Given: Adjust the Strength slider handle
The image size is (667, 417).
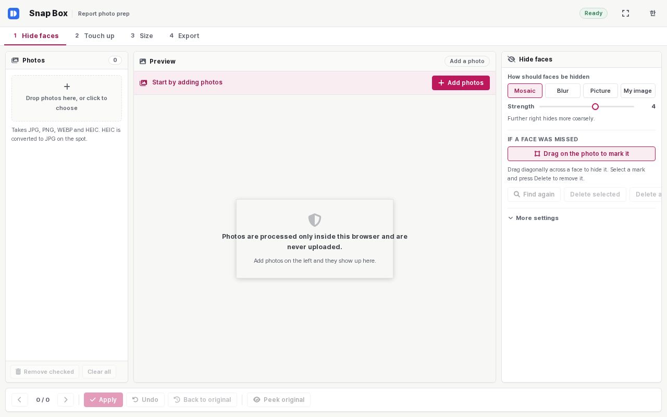Looking at the screenshot, I should pos(595,106).
